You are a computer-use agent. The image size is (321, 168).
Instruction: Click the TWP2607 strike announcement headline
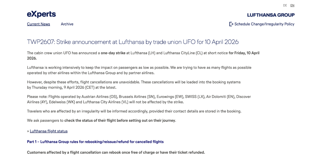pos(133,42)
